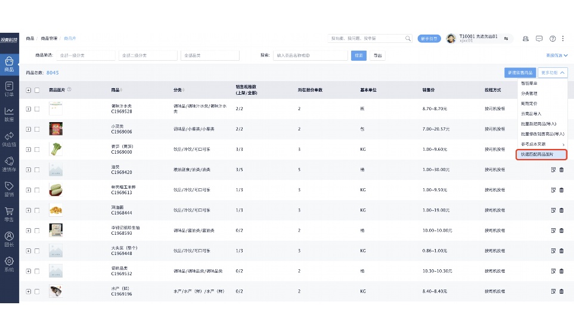This screenshot has width=574, height=336.
Task: Open the 订单 (Orders) sidebar icon
Action: pos(9,88)
